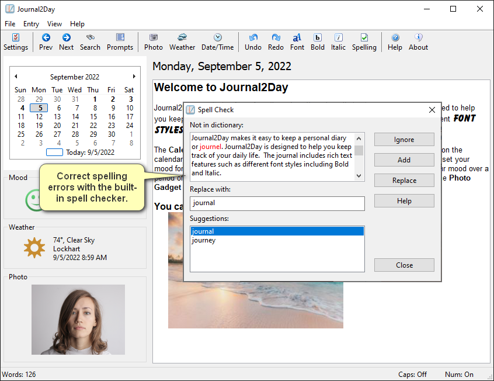
Task: Click 'Num: On' status indicator
Action: coord(459,375)
